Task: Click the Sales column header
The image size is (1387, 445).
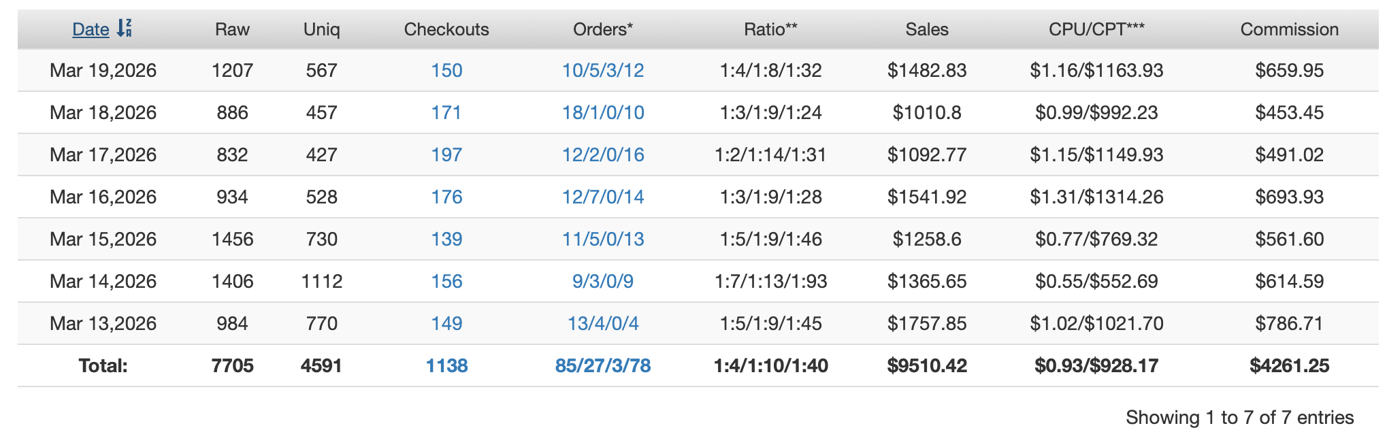Action: point(927,29)
